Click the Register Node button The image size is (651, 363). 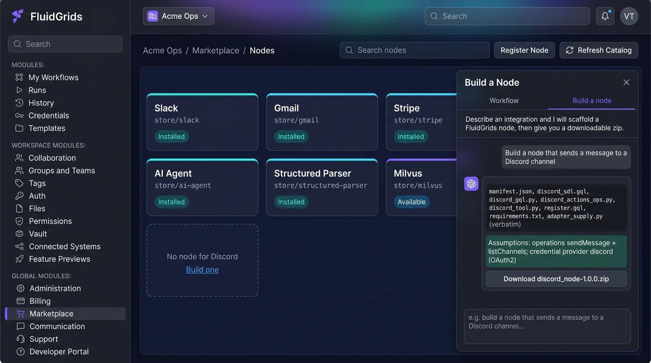pyautogui.click(x=524, y=50)
